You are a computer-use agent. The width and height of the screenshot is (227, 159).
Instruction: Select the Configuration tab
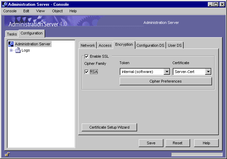31,33
